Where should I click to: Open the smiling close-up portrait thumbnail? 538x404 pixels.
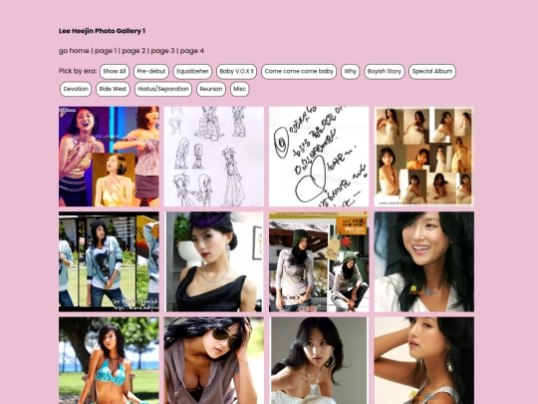[x=424, y=261]
